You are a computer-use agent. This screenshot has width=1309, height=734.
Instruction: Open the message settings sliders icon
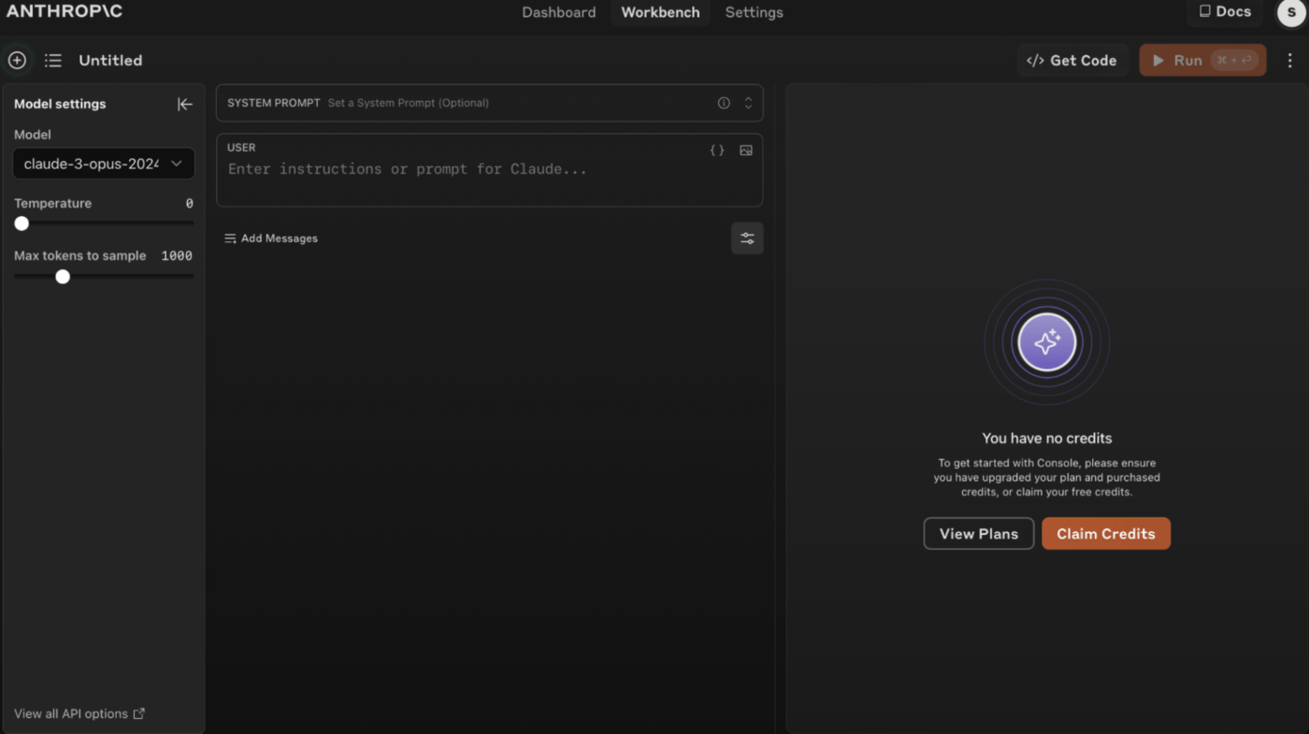pyautogui.click(x=747, y=238)
